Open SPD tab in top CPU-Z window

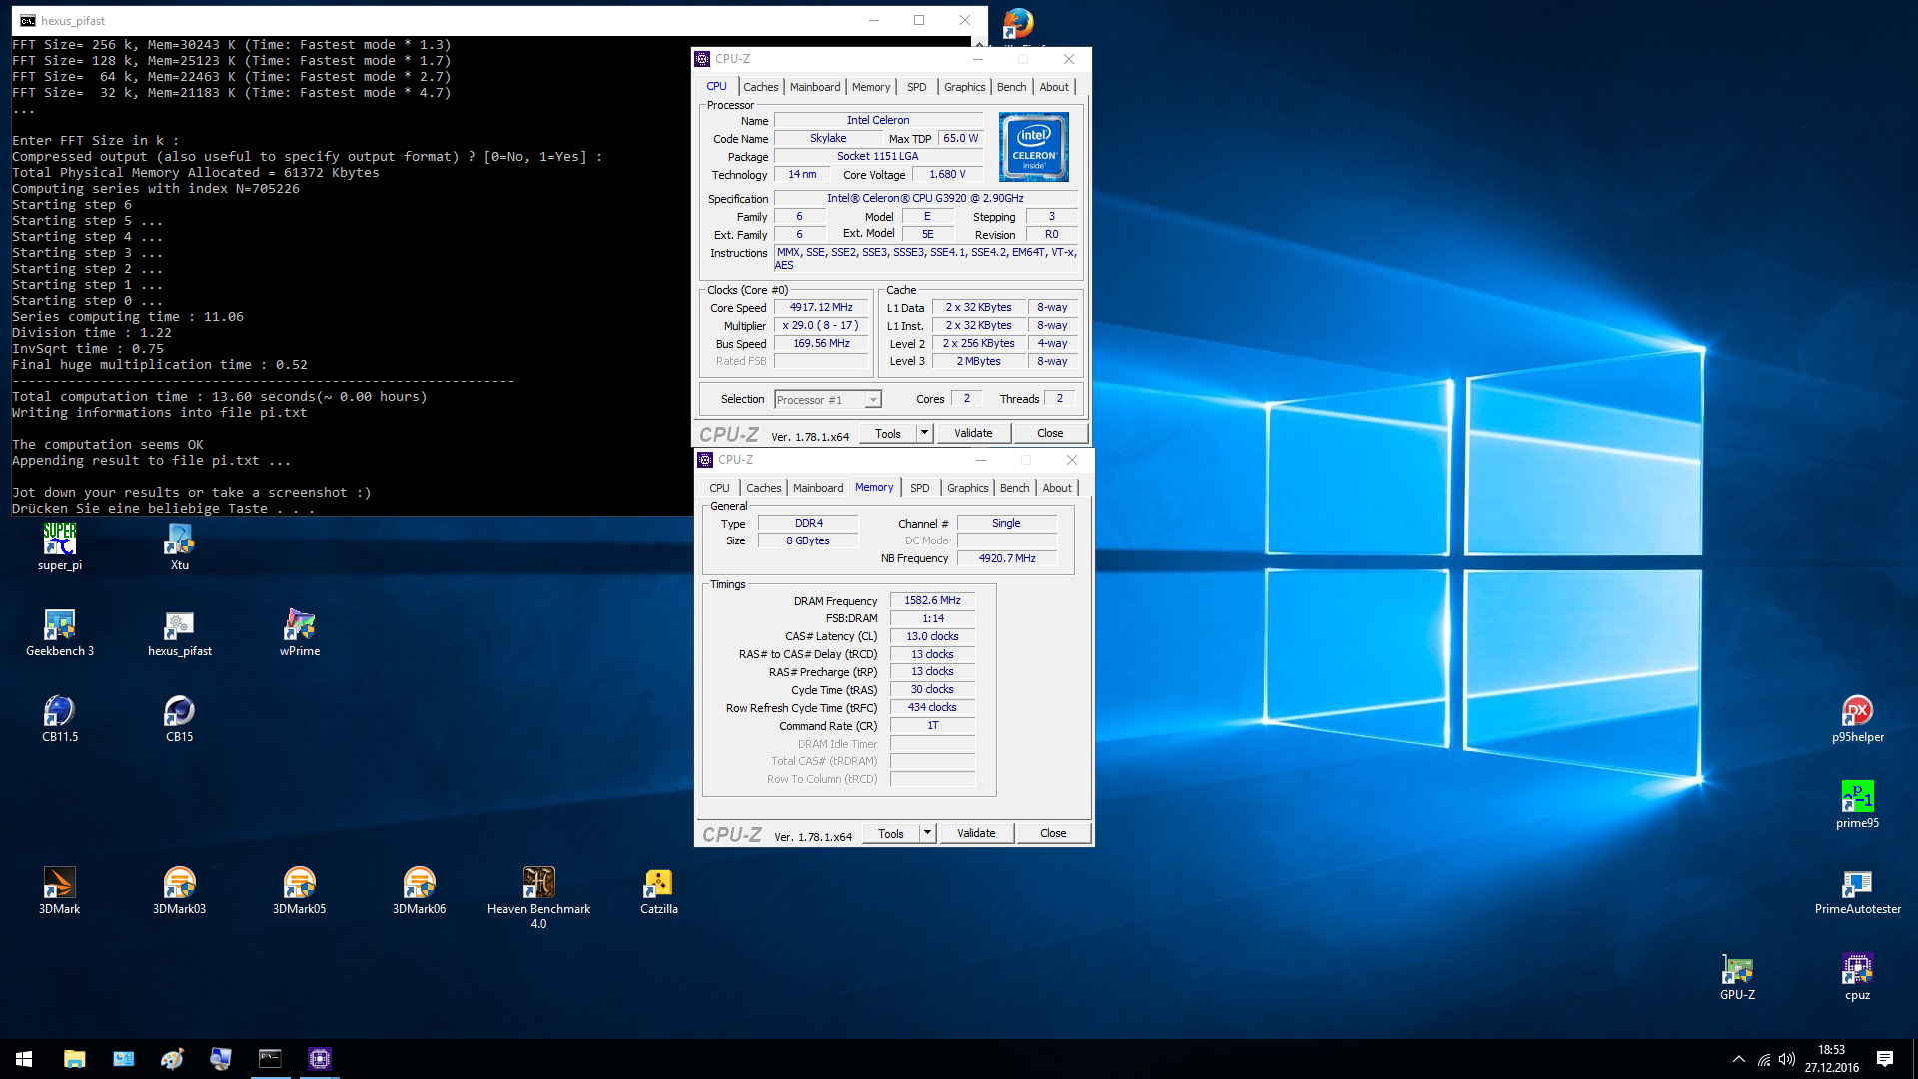(x=917, y=87)
